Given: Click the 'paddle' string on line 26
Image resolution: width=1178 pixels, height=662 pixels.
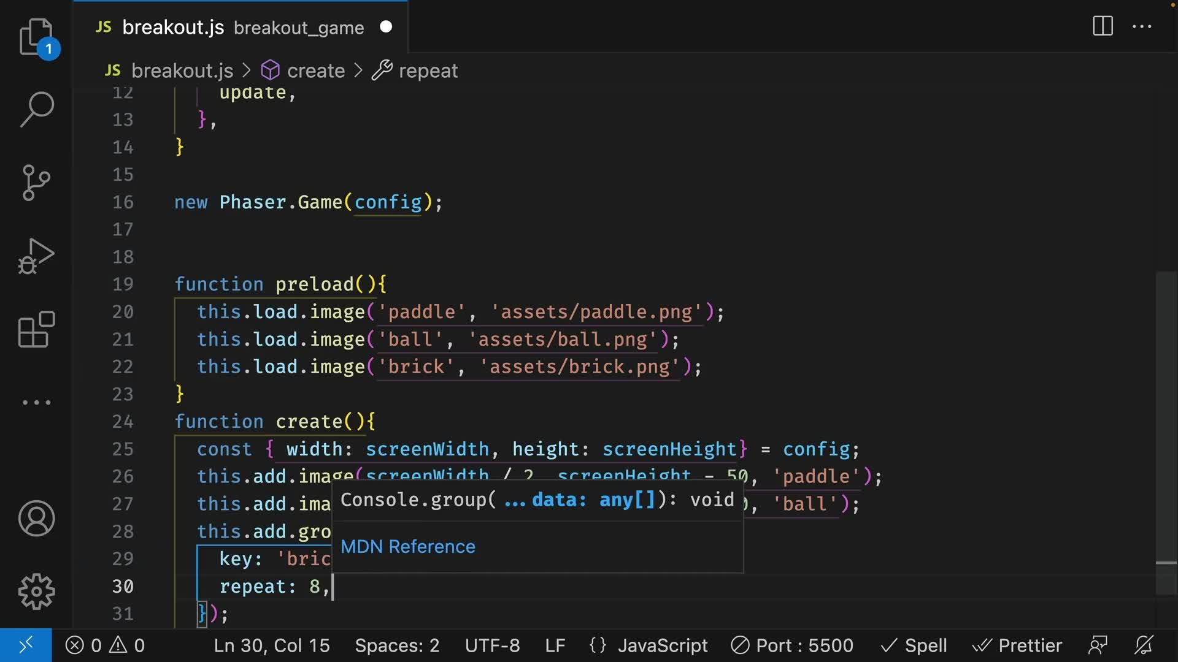Looking at the screenshot, I should (x=817, y=476).
